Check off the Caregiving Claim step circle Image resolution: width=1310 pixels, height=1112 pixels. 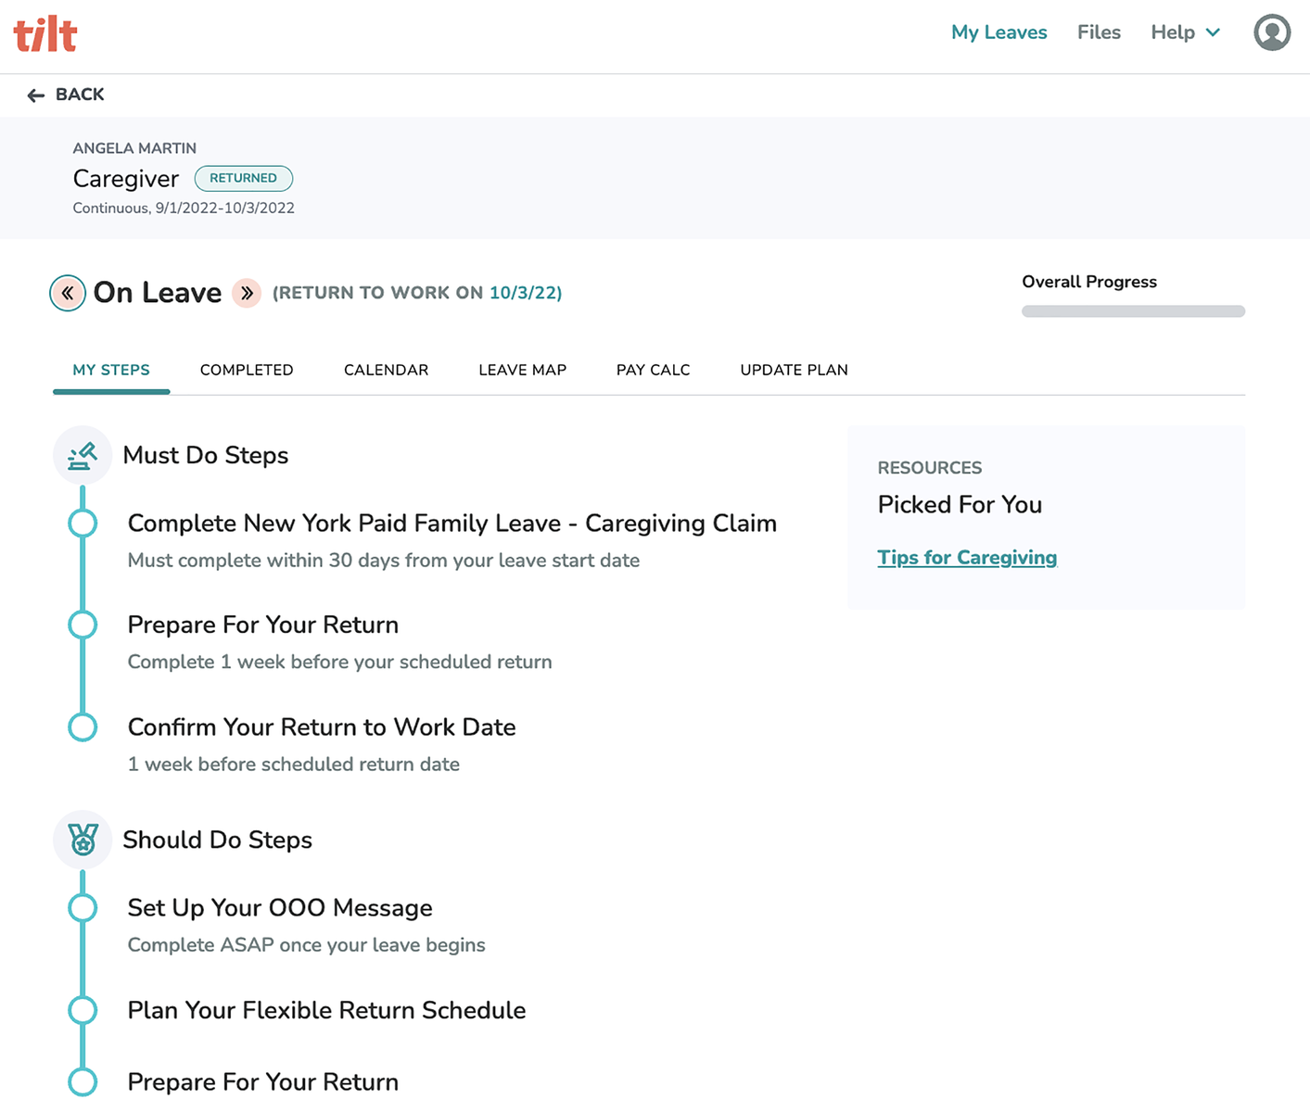pyautogui.click(x=83, y=523)
